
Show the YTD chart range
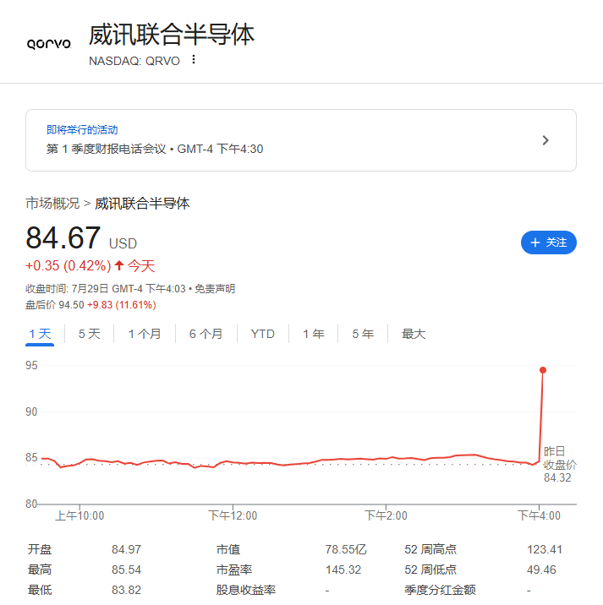pos(263,334)
